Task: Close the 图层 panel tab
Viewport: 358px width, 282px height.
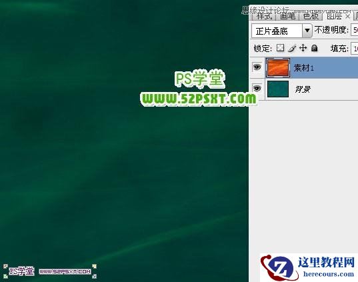Action: pos(347,17)
